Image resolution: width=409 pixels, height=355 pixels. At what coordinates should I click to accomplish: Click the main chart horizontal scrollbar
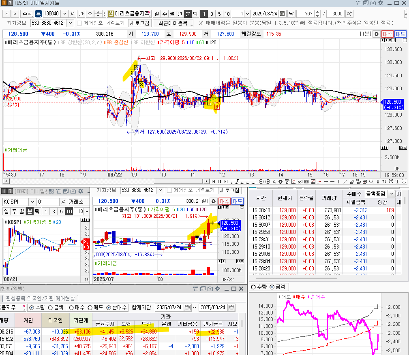click(x=178, y=181)
